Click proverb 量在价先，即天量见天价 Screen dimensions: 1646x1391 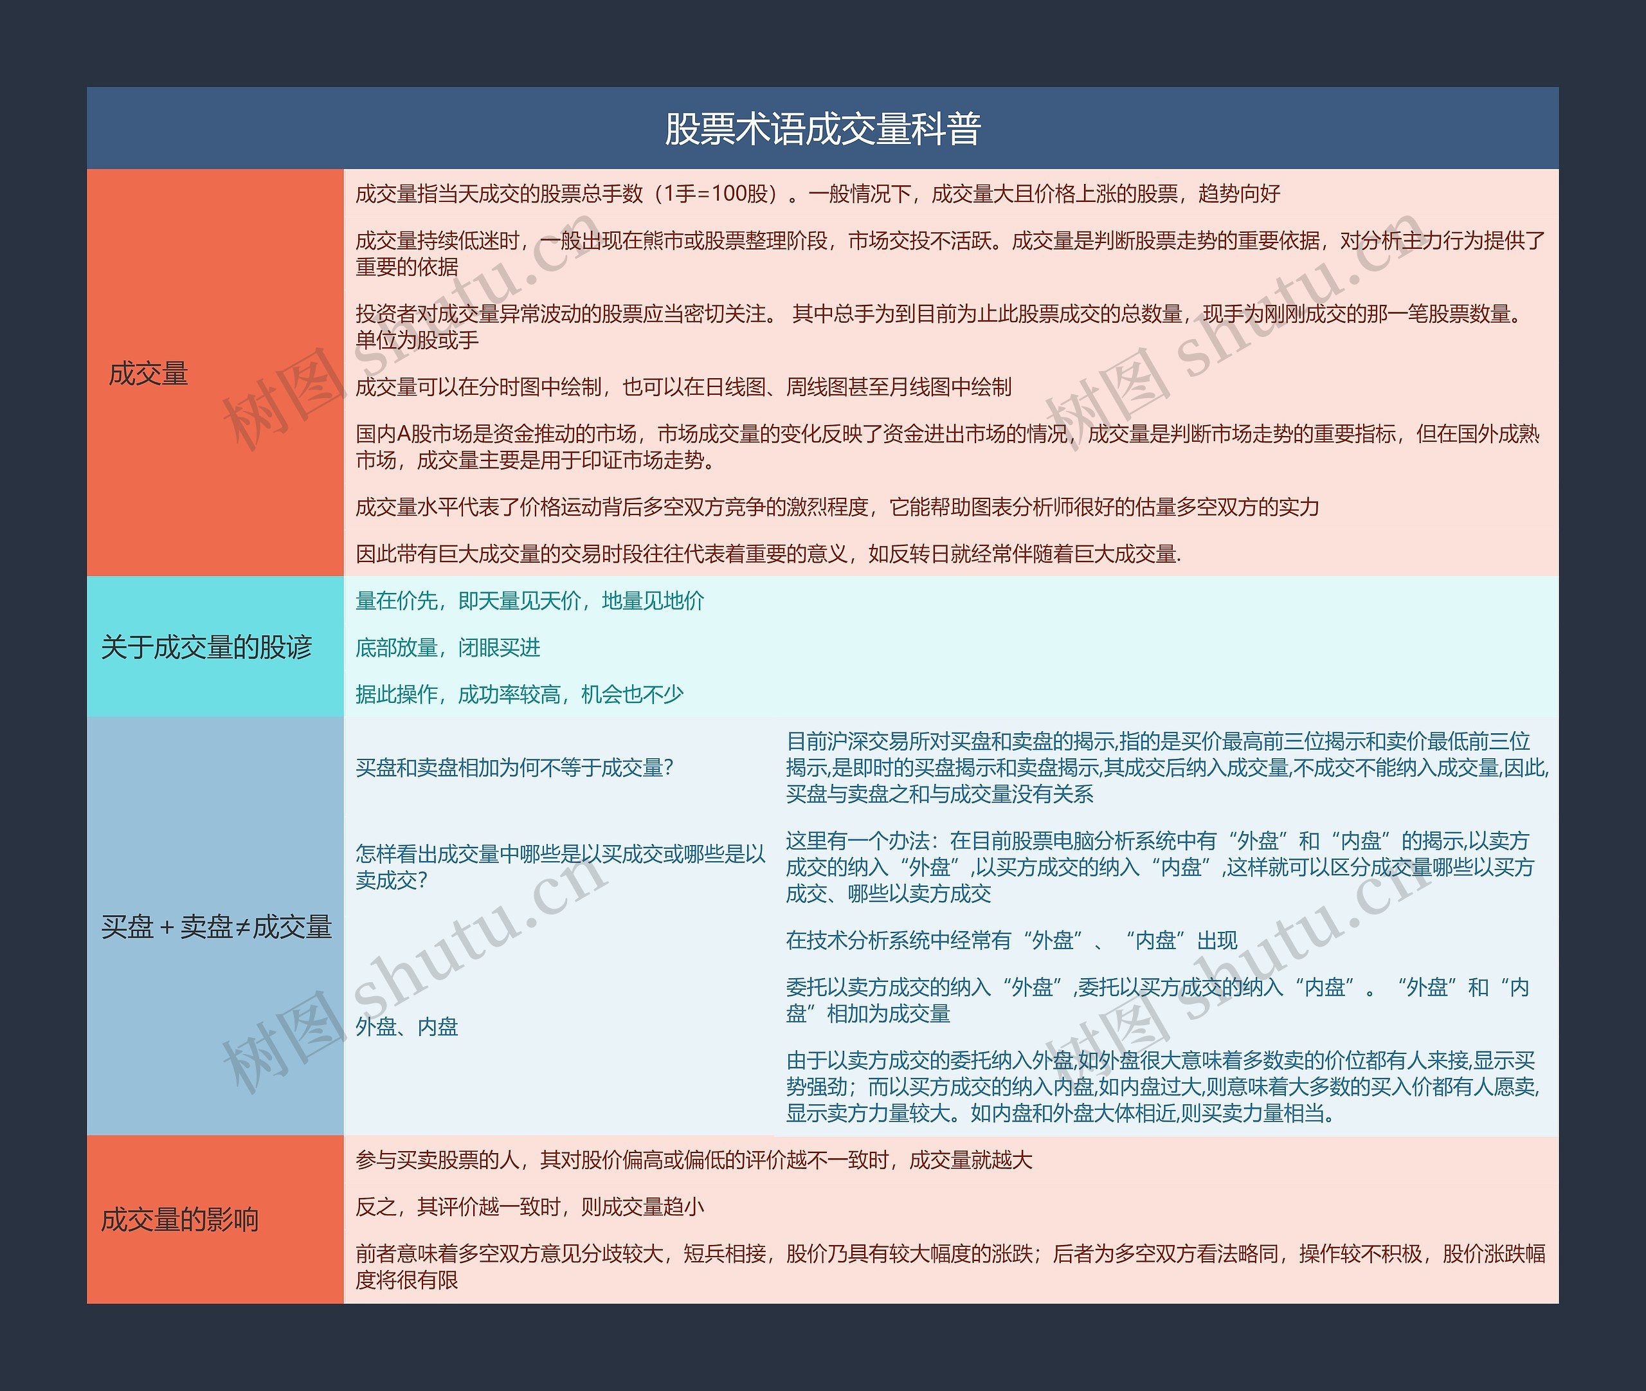[530, 600]
